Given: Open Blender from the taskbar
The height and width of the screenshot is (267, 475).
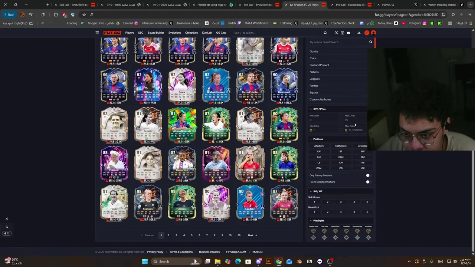Looking at the screenshot, I should pos(299,261).
